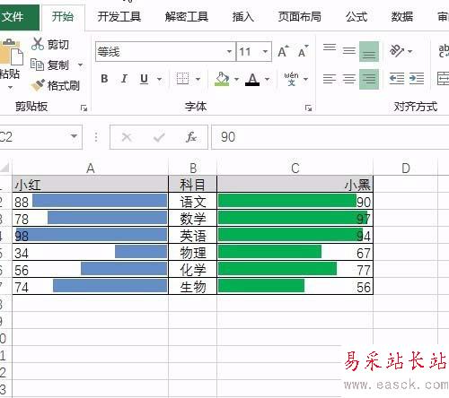The height and width of the screenshot is (398, 449).
Task: Open the Name Box dropdown arrow
Action: click(x=74, y=137)
